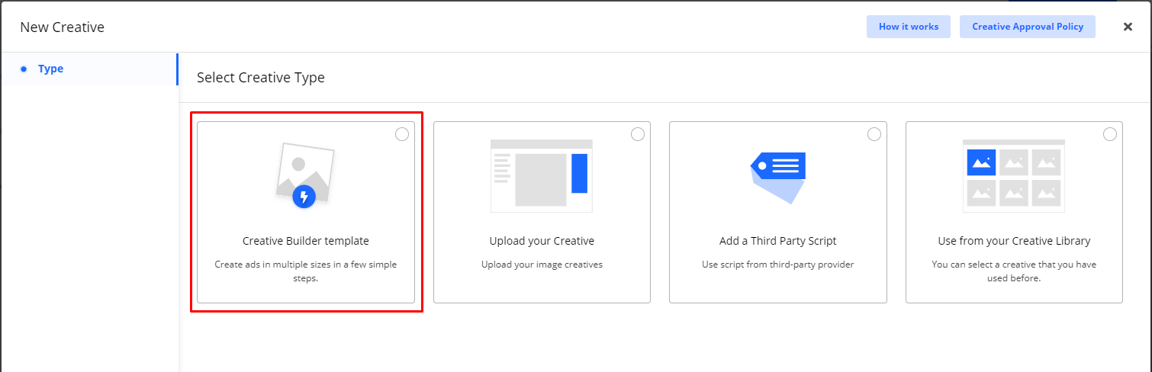This screenshot has height=372, width=1152.
Task: Select the Upload your Creative radio button
Action: 638,134
